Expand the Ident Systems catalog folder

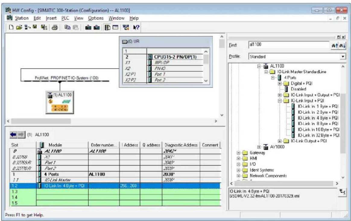(x=239, y=170)
